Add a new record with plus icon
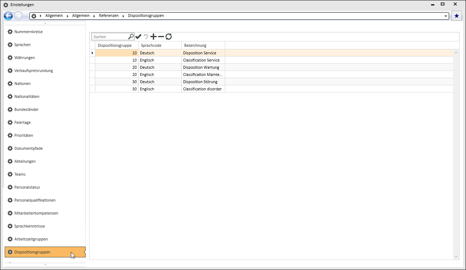The image size is (466, 270). click(x=154, y=36)
